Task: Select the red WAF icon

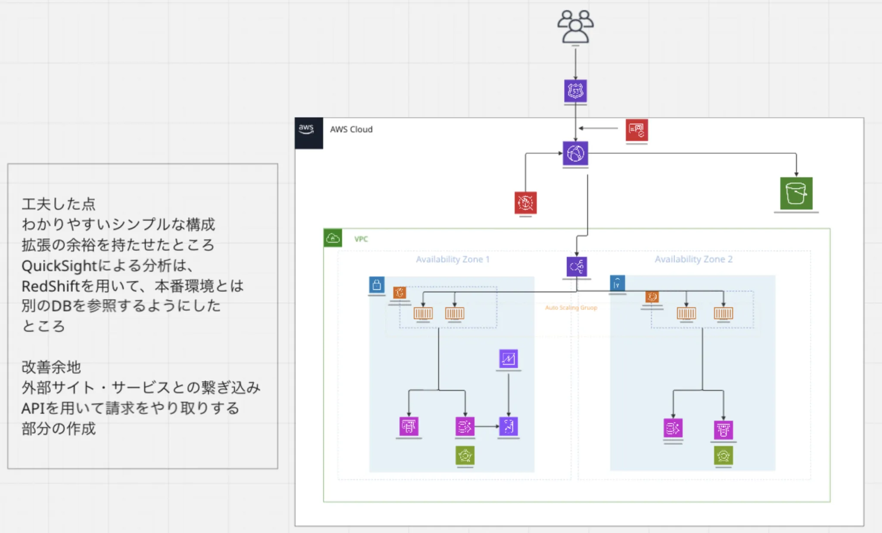Action: pyautogui.click(x=525, y=202)
